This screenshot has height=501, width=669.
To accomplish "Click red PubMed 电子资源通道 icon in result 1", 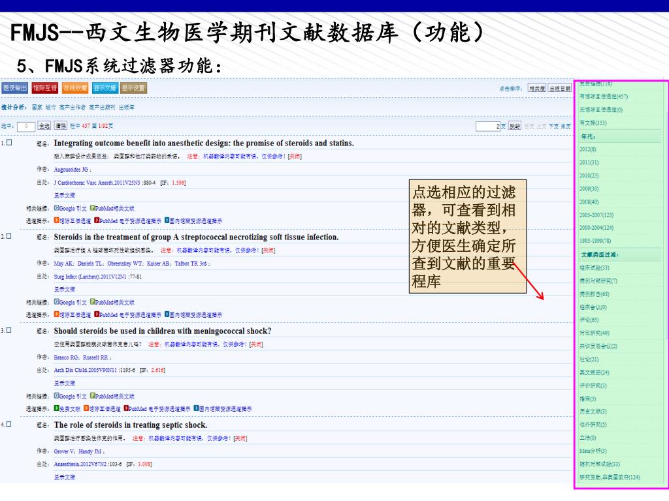I will (x=97, y=220).
